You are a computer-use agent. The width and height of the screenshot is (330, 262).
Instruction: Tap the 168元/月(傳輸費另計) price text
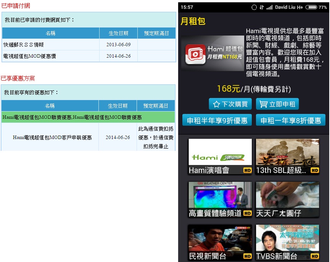[x=254, y=89]
